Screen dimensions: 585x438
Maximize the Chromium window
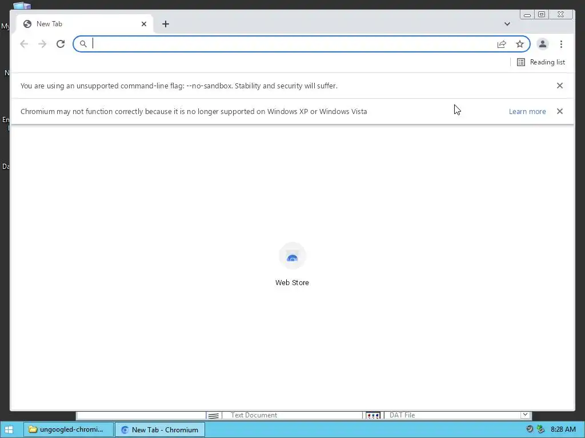(542, 14)
